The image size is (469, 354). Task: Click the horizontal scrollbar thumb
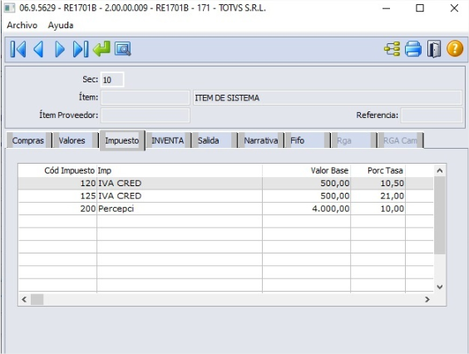(x=37, y=299)
